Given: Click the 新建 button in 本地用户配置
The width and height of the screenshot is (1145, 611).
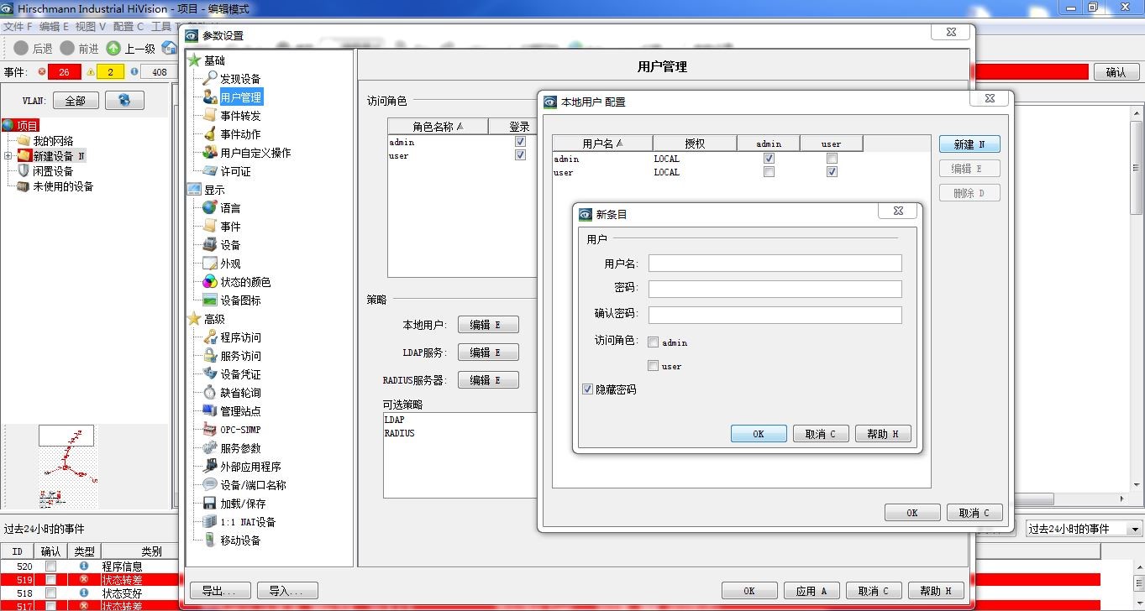Looking at the screenshot, I should (x=969, y=144).
